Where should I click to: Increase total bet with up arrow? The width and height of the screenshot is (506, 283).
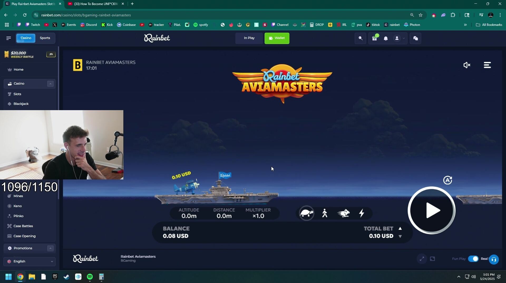tap(400, 229)
